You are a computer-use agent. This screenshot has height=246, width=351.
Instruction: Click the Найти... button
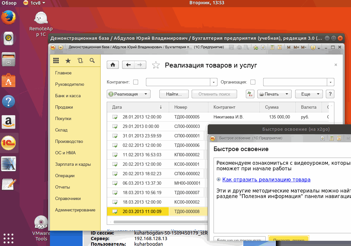coord(174,94)
